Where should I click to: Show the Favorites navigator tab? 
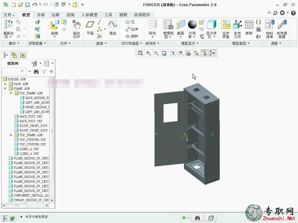tap(23, 55)
